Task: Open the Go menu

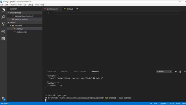Action: point(25,5)
